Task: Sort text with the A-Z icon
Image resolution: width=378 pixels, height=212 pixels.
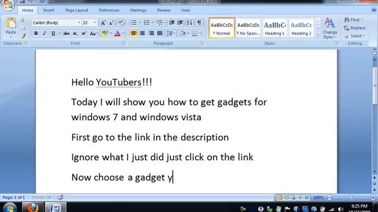Action: [x=189, y=22]
